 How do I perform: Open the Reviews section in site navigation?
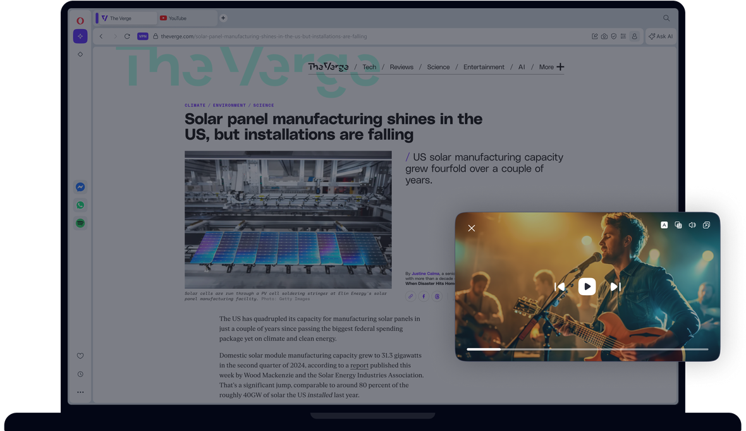coord(401,67)
